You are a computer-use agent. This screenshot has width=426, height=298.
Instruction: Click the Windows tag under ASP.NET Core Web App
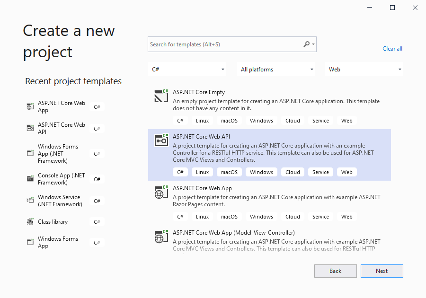(x=261, y=217)
